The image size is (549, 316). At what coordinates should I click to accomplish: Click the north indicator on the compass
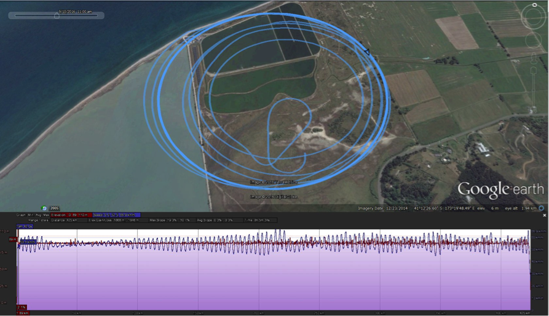(533, 6)
